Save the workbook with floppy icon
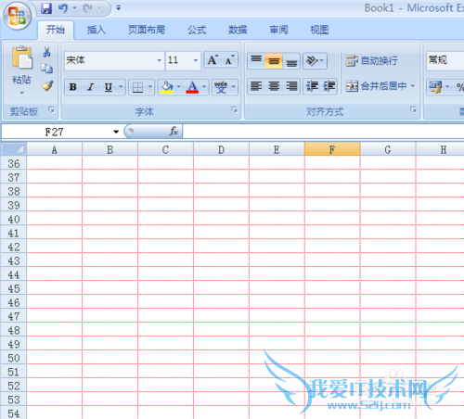This screenshot has height=419, width=464. [46, 8]
